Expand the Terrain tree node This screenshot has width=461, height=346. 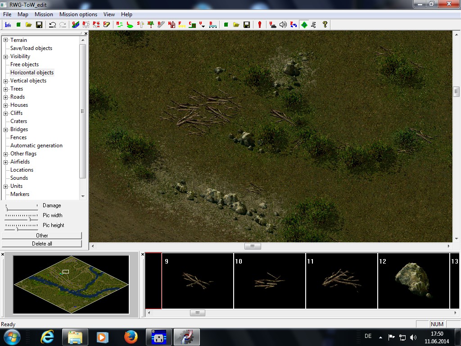pos(5,40)
